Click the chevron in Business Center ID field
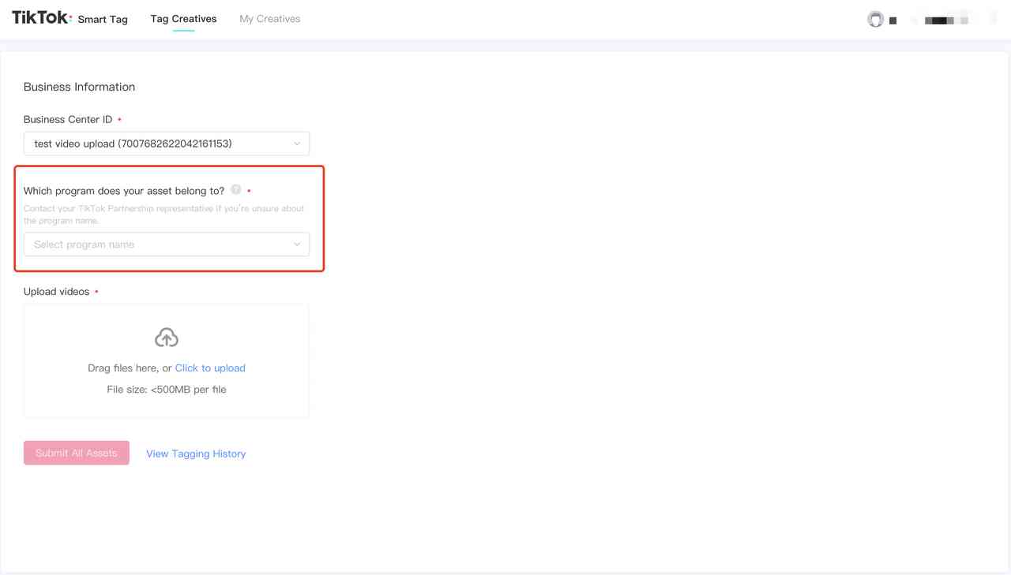This screenshot has width=1011, height=575. tap(297, 144)
